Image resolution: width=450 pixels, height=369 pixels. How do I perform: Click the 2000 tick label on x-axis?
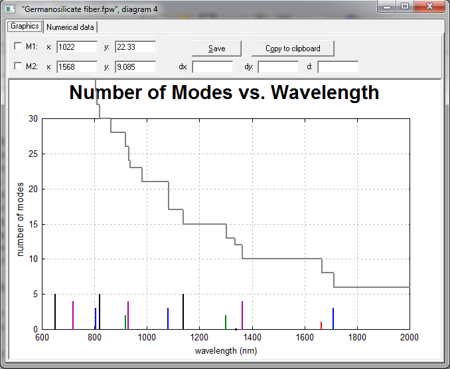(410, 337)
